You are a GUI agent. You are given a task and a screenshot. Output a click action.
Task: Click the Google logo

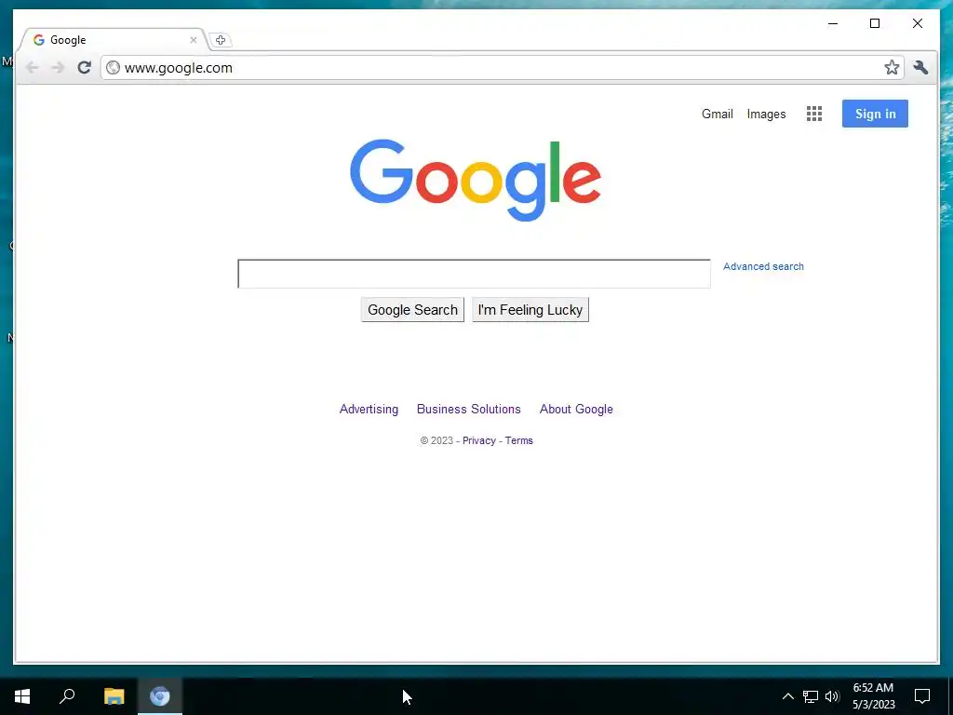476,180
